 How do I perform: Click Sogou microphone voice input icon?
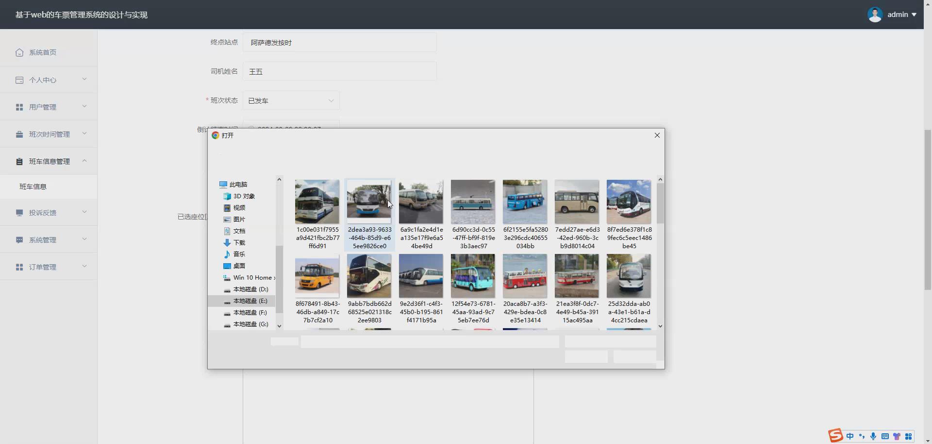[873, 436]
